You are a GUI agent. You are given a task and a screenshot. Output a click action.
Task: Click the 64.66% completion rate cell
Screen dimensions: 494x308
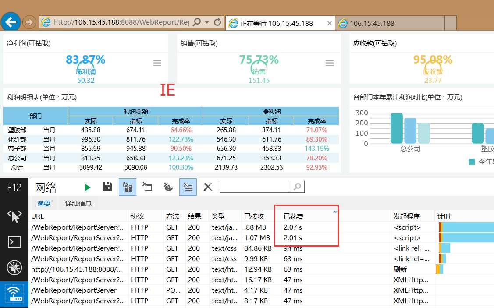[x=181, y=130]
